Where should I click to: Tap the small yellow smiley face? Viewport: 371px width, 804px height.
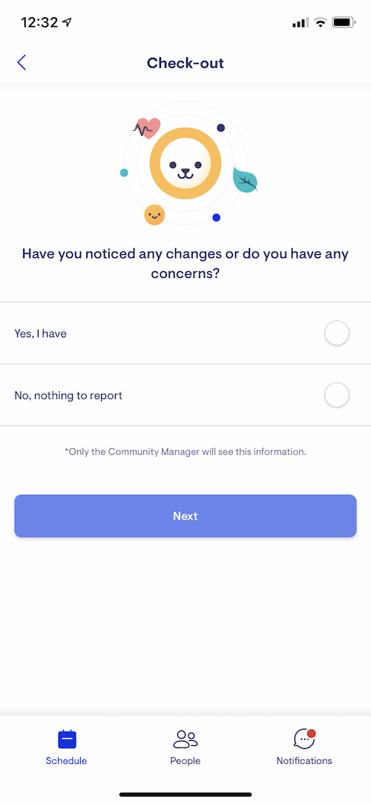(x=154, y=215)
